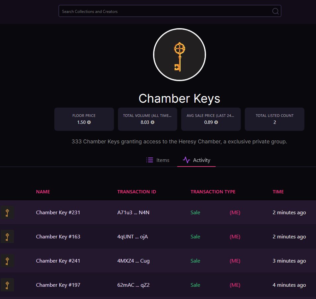Click the Chamber Keys collection title
This screenshot has width=316, height=299.
(x=179, y=99)
